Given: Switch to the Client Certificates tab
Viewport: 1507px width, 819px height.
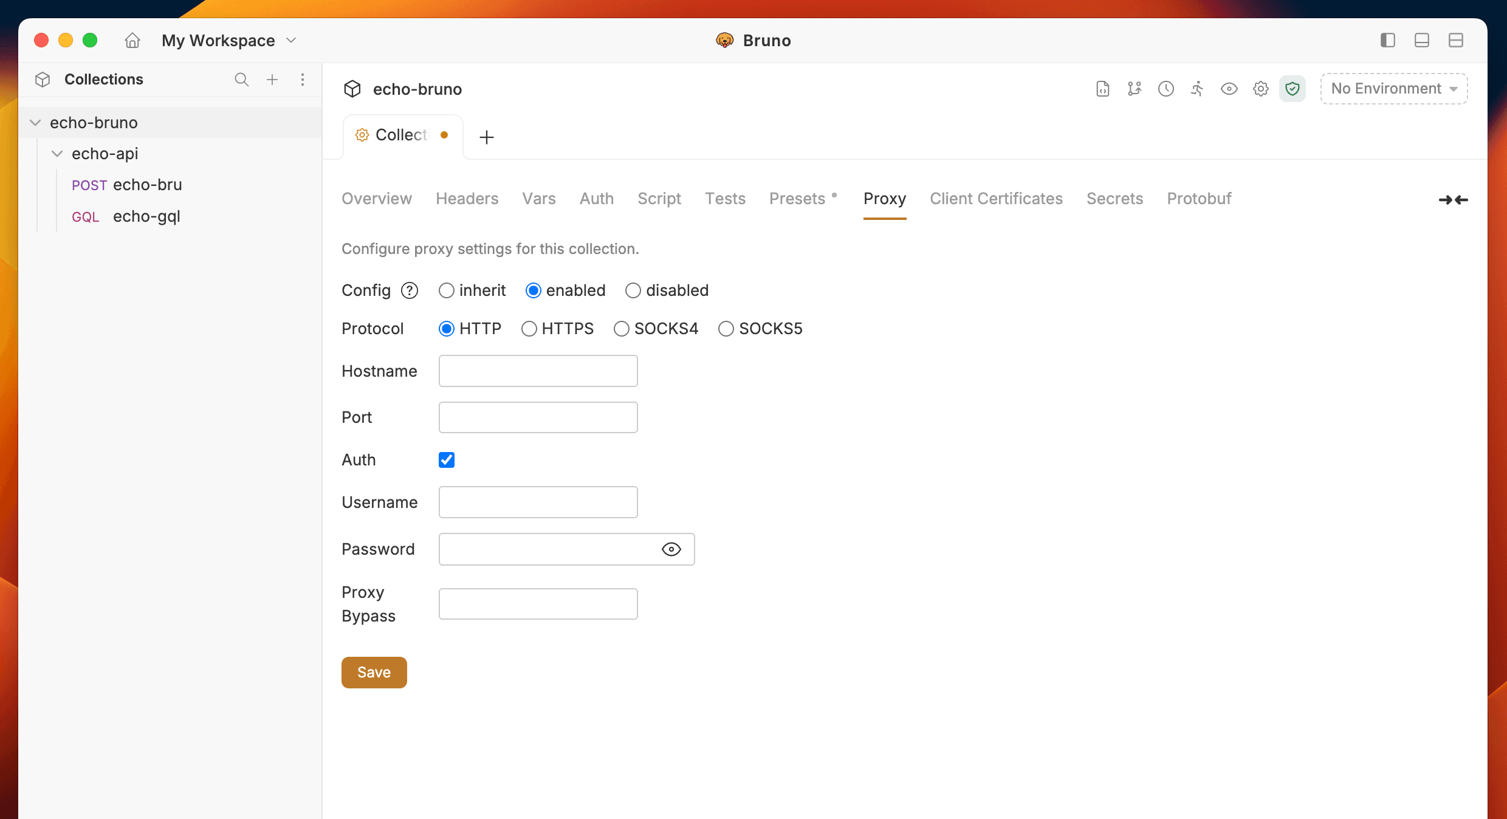Looking at the screenshot, I should coord(996,199).
